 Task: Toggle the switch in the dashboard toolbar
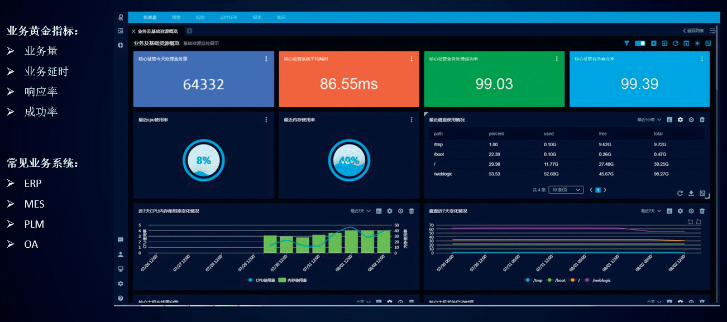pyautogui.click(x=640, y=43)
